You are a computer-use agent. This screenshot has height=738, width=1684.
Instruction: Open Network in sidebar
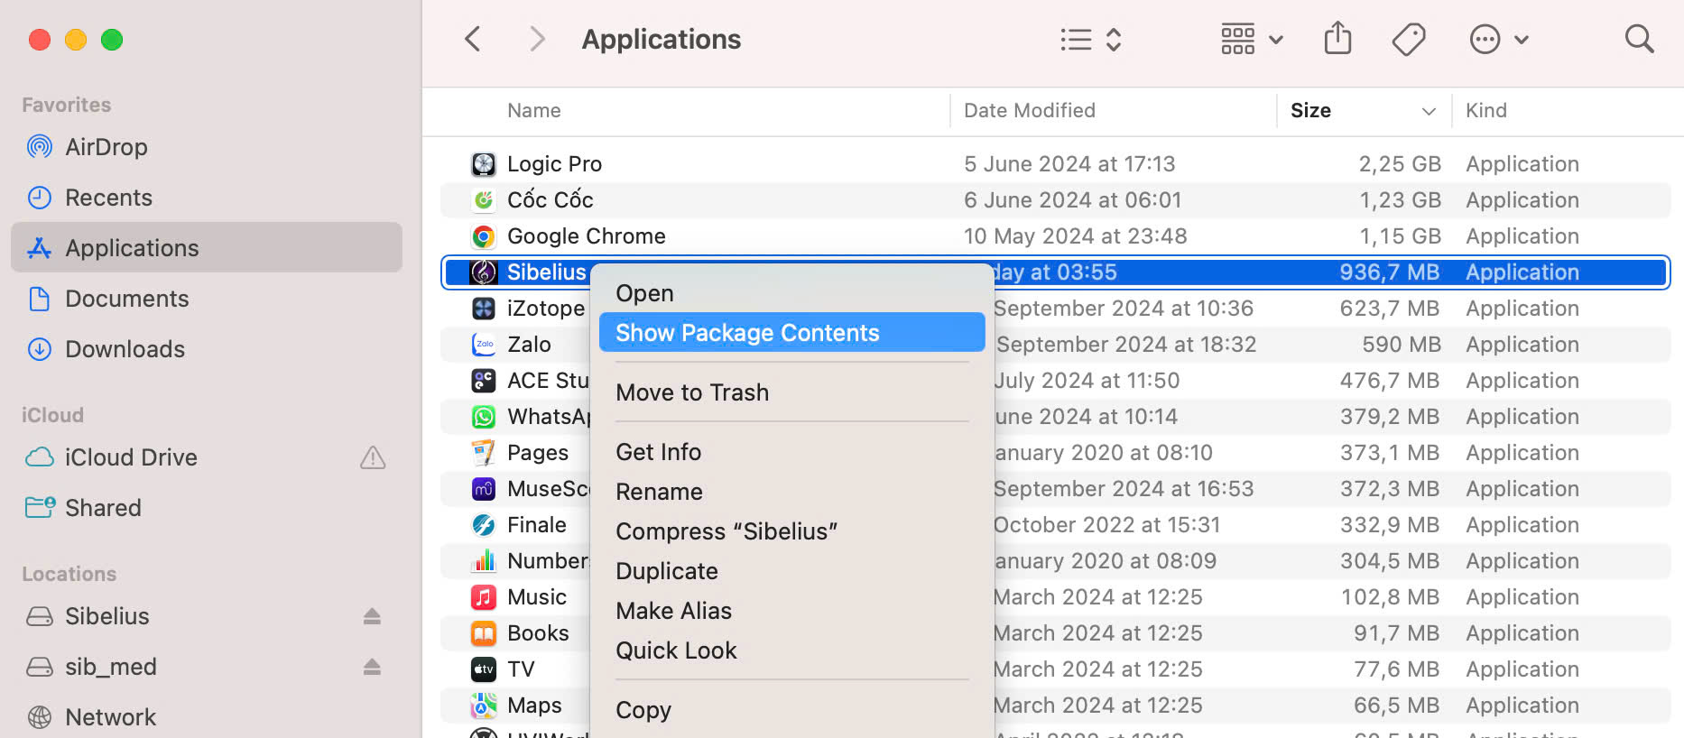(207, 717)
